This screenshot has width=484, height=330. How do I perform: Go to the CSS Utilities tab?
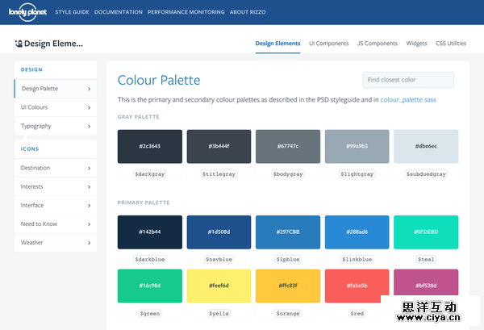[451, 44]
